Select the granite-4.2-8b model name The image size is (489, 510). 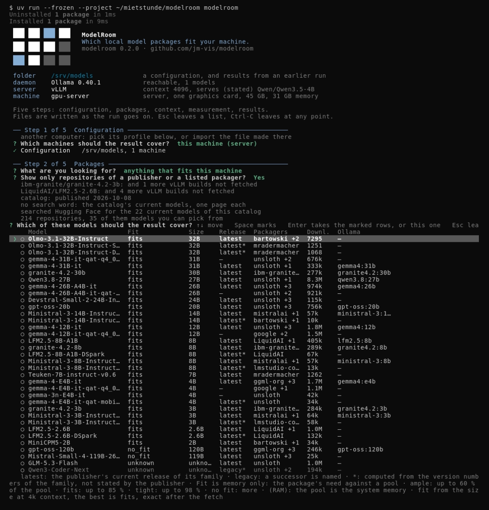pyautogui.click(x=55, y=347)
